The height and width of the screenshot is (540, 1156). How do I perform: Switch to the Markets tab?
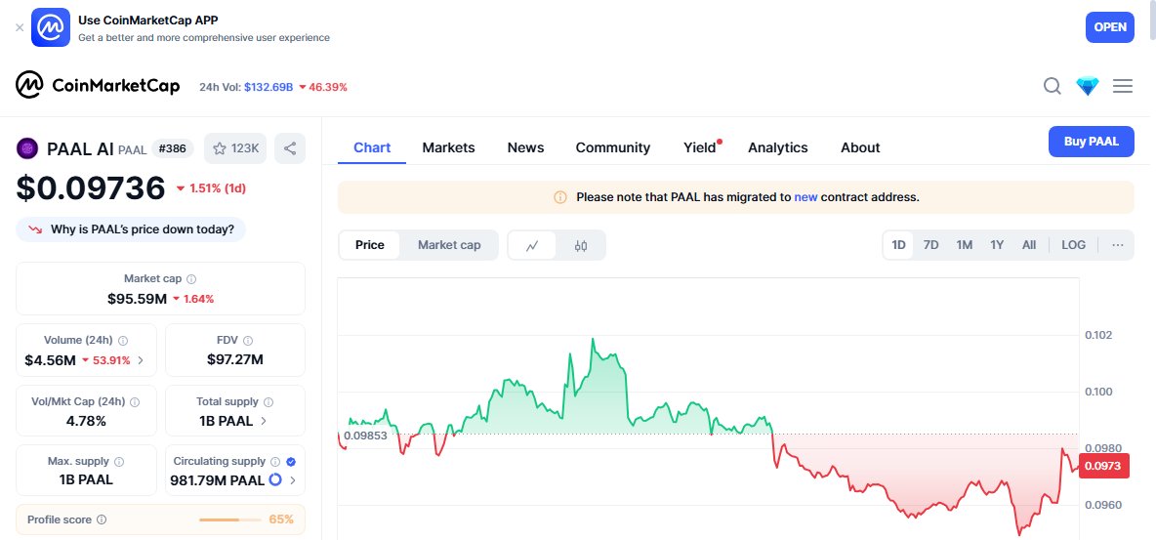[448, 147]
